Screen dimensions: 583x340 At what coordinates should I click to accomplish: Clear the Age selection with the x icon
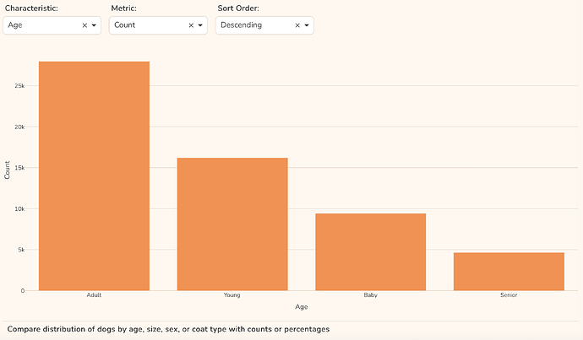(84, 25)
